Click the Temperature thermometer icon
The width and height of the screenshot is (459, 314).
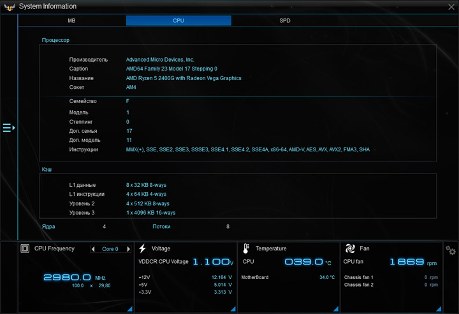click(246, 249)
